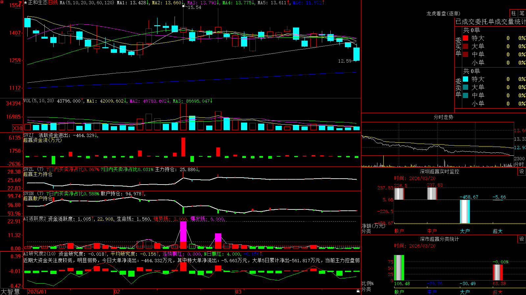This screenshot has height=295, width=526.
Task: Click the 龙虎看盘(逐单) panel title
Action: tap(443, 13)
